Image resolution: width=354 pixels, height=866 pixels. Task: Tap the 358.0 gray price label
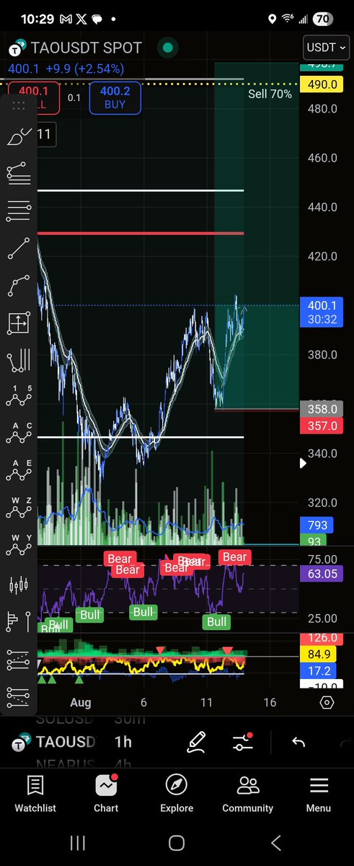(x=323, y=409)
